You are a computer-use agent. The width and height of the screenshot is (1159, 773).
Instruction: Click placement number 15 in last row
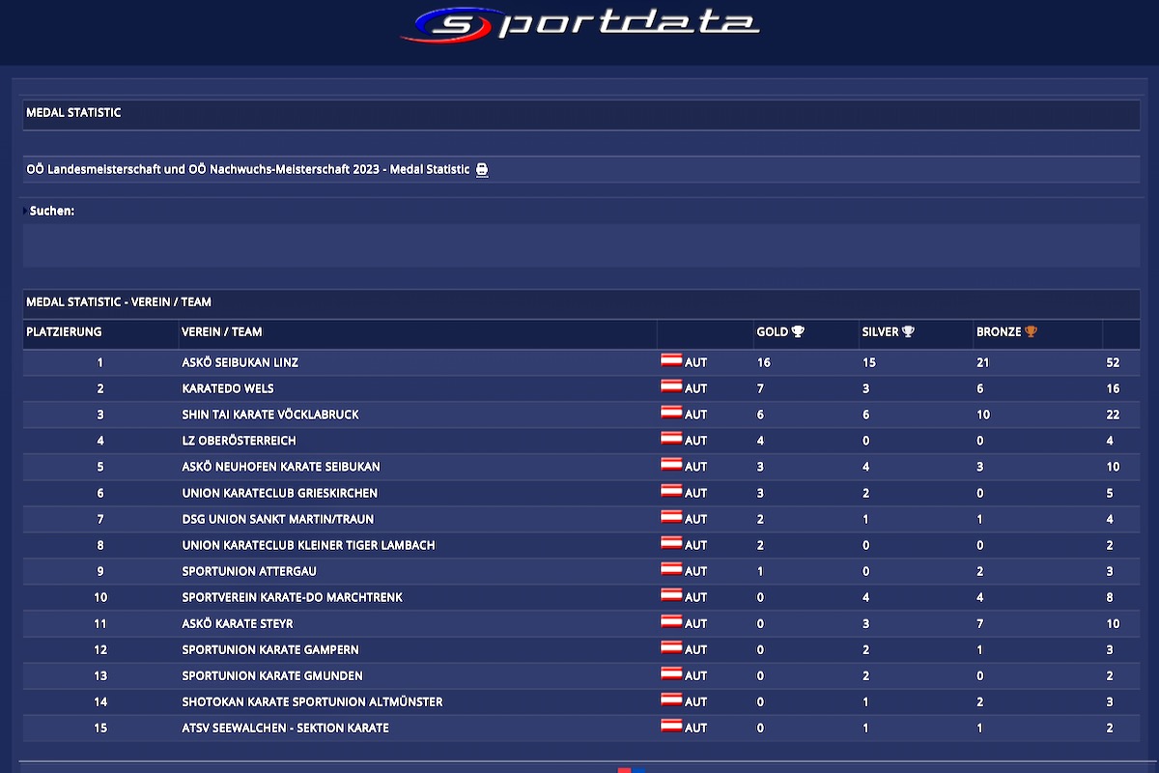(100, 729)
